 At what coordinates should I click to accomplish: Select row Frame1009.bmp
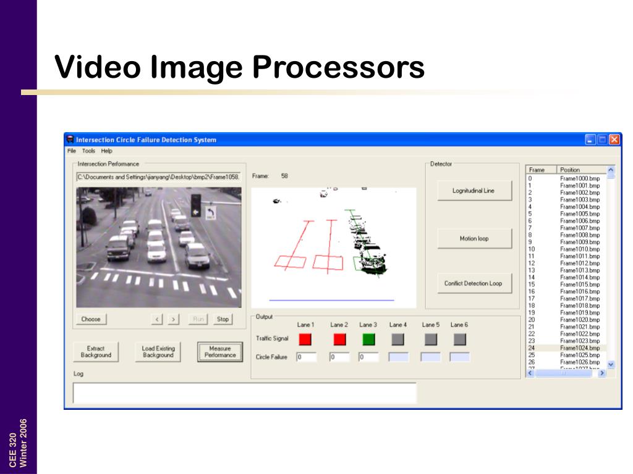tap(566, 242)
